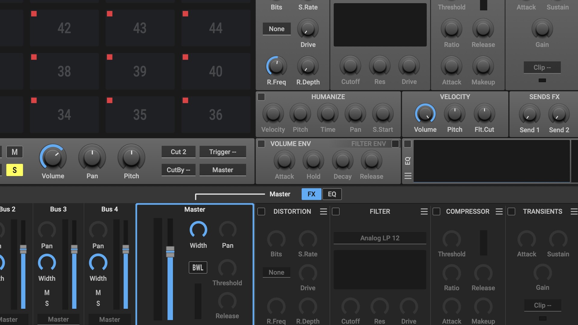Click the pad Pan knob
The height and width of the screenshot is (325, 578).
pyautogui.click(x=92, y=157)
